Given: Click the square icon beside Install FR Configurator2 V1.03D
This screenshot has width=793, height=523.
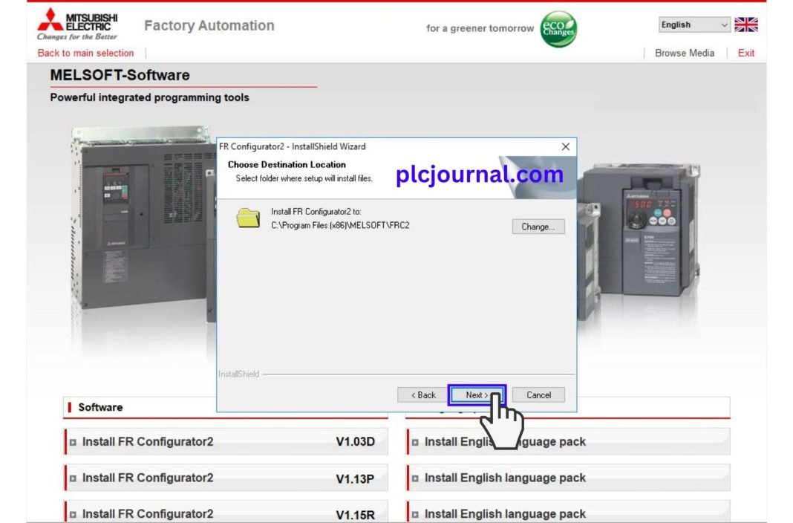Looking at the screenshot, I should [72, 441].
